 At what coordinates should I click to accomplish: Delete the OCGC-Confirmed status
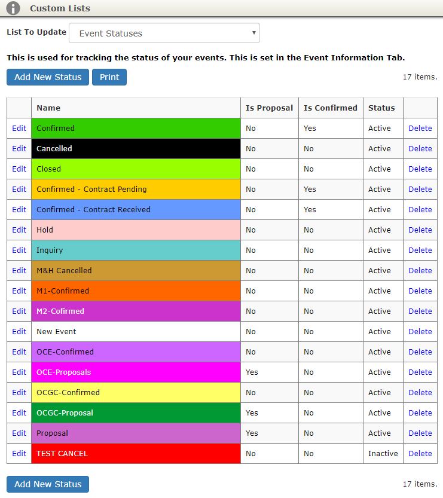420,393
